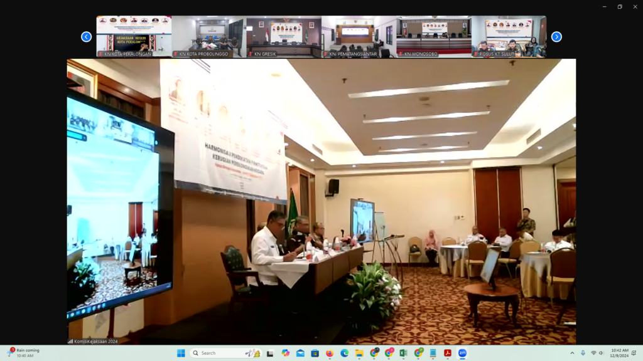Select the KN WONOSOBO participant thumbnail

(x=433, y=36)
